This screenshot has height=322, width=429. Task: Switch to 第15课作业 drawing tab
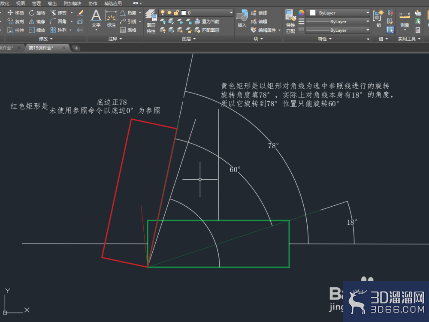click(x=41, y=48)
